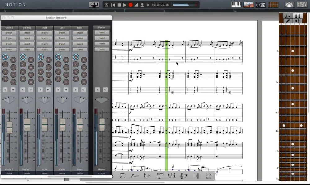Open the virtual piano keyboard

pyautogui.click(x=236, y=5)
